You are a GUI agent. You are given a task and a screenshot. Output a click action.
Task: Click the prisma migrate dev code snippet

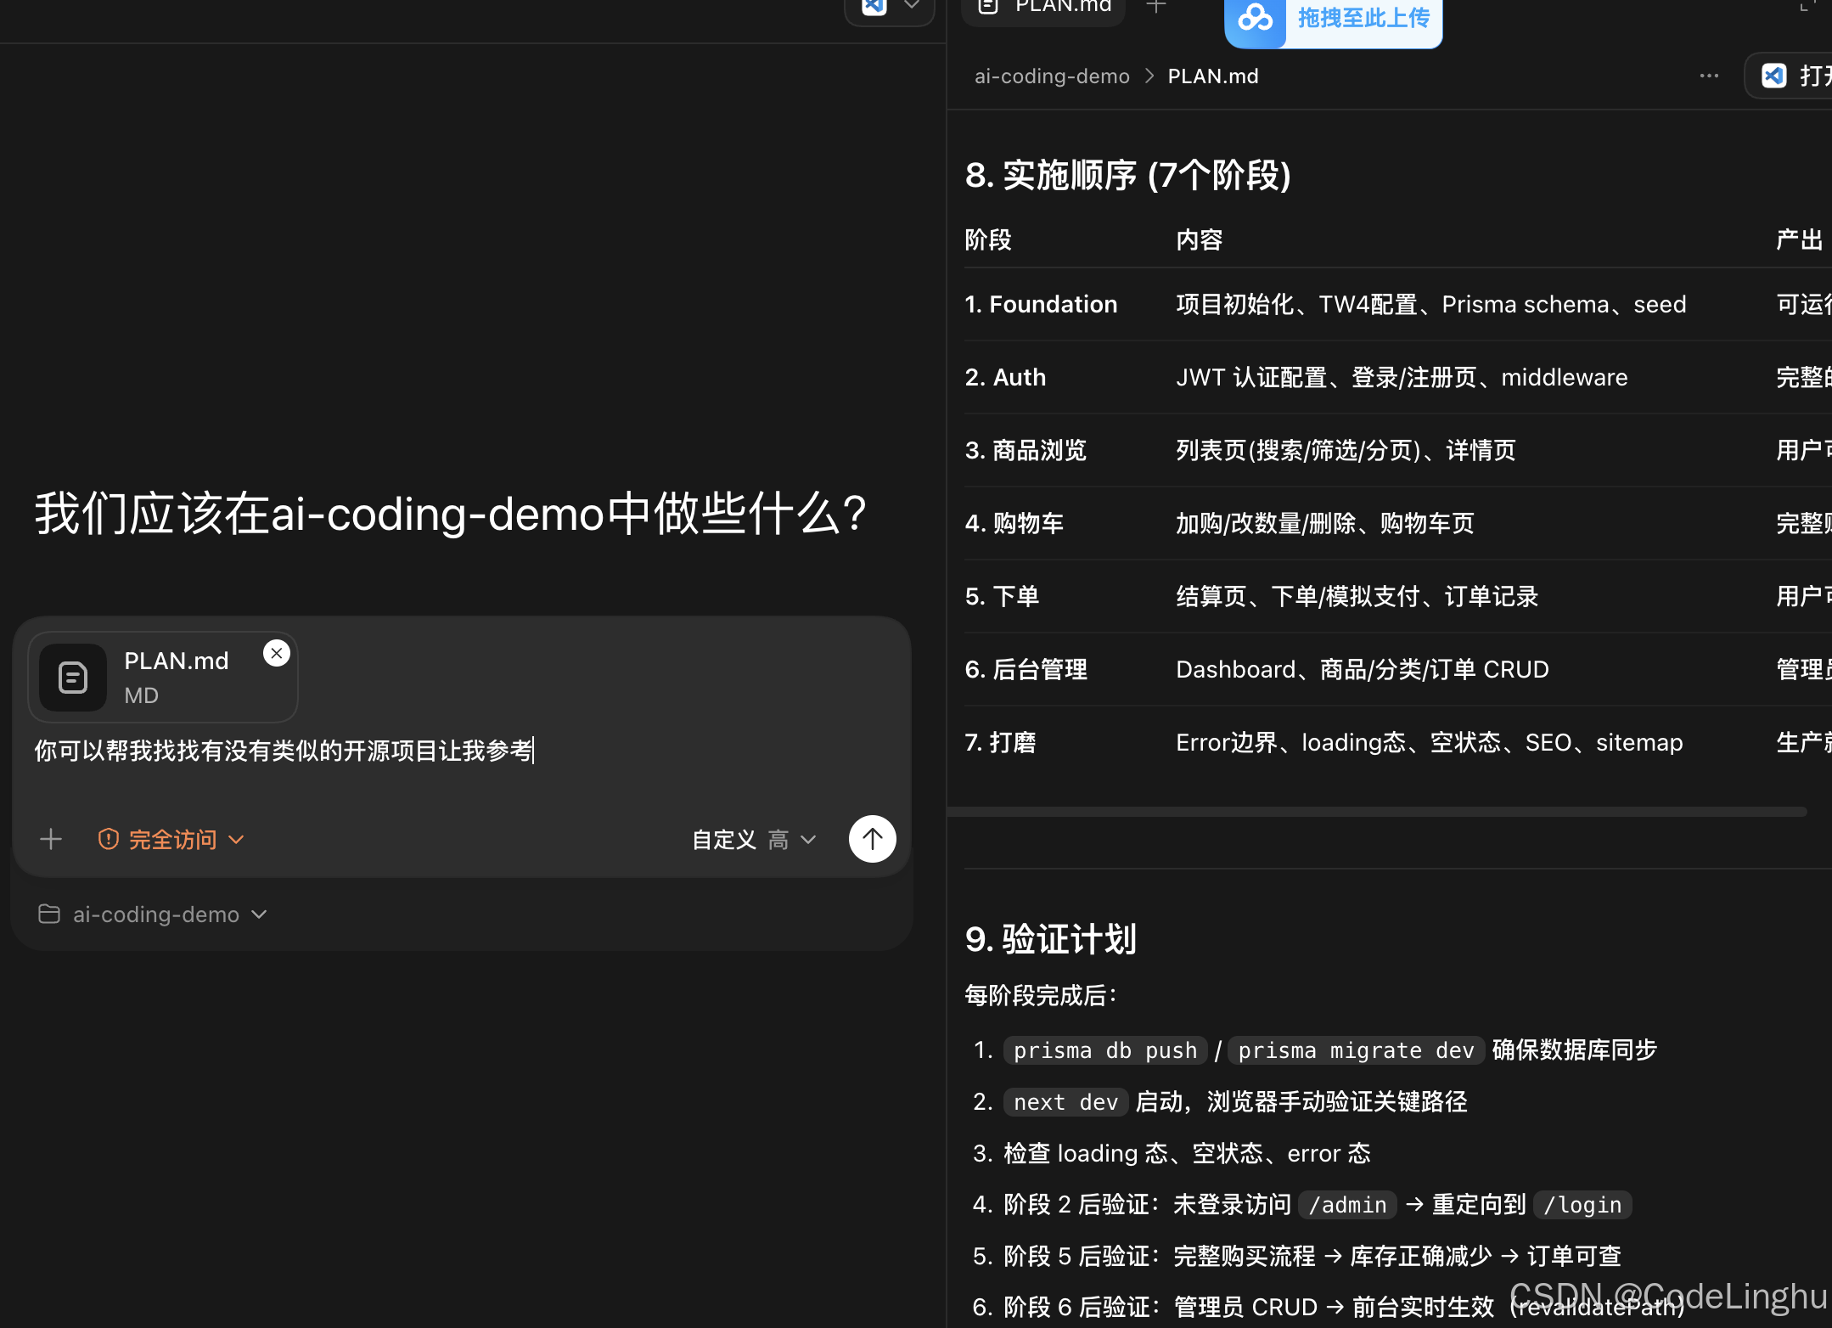1356,1050
